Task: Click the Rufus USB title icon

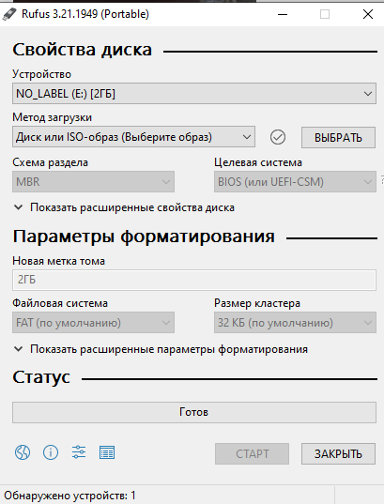Action: tap(9, 14)
